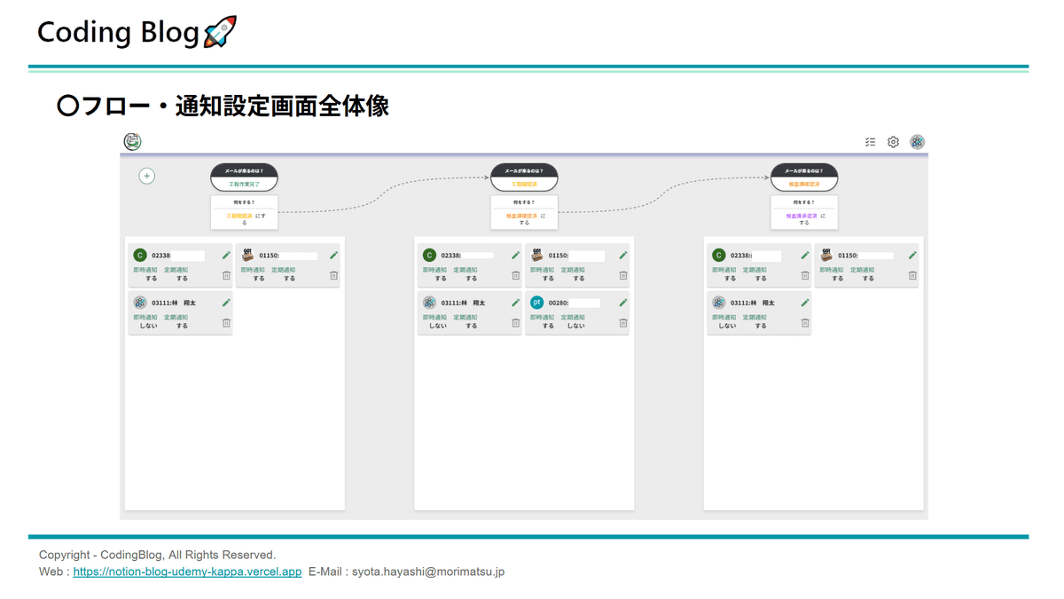Edit user 02338 in the left flow column
The height and width of the screenshot is (599, 1064).
coord(226,256)
